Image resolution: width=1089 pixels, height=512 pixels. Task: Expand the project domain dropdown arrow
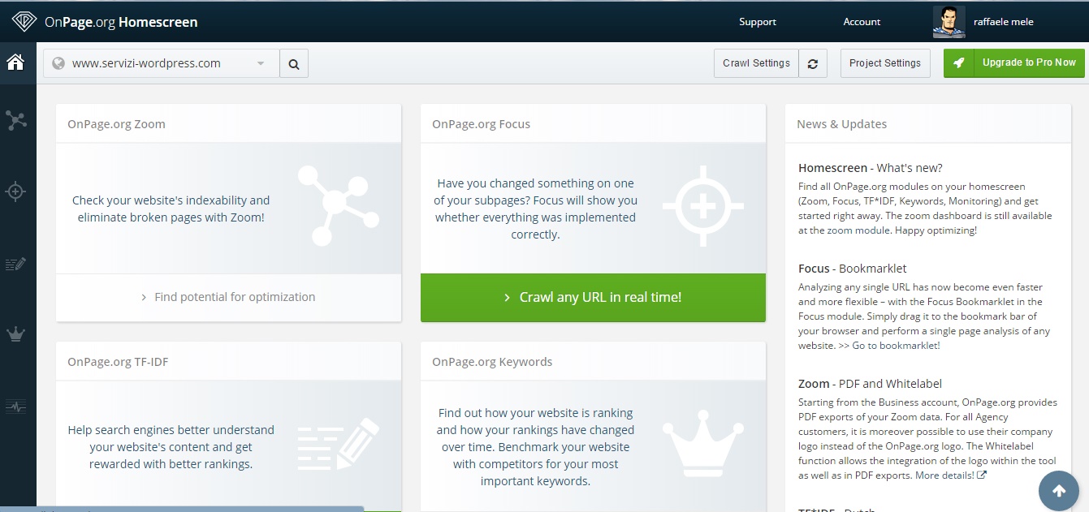tap(261, 63)
